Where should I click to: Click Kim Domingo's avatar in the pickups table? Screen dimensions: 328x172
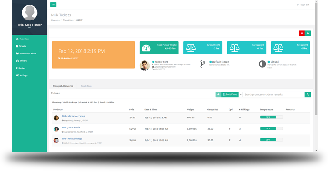56,141
